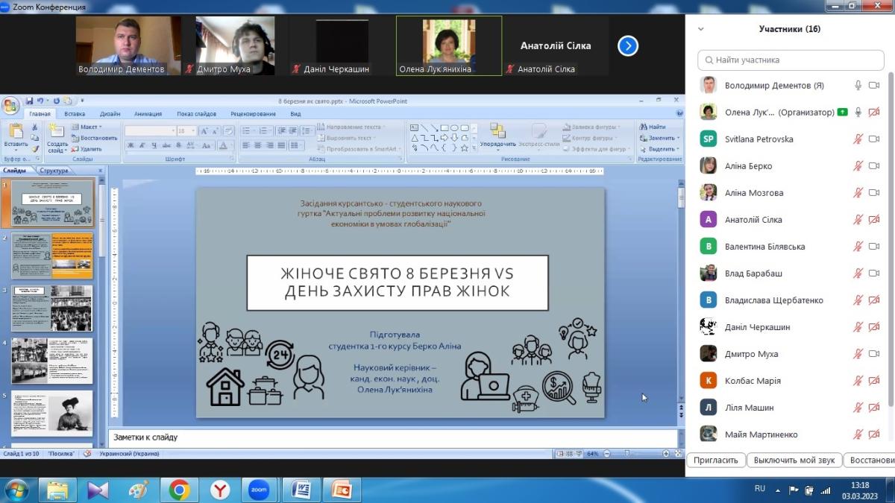
Task: Click the Упорядочить (Arrange) icon
Action: click(x=497, y=133)
